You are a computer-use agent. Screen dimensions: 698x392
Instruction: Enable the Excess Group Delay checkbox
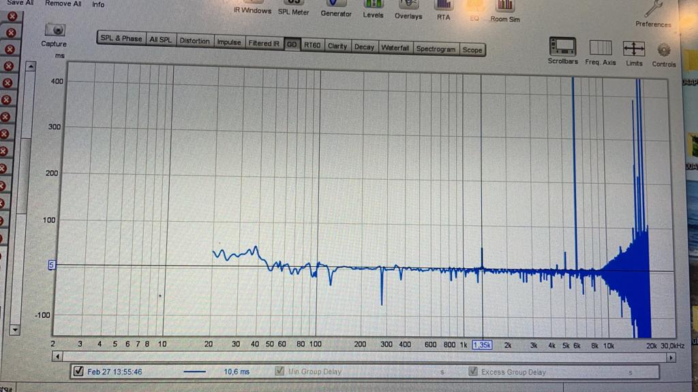coord(473,372)
